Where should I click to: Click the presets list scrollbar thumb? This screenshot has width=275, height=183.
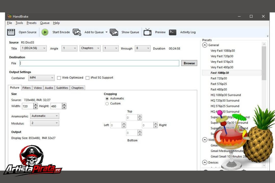pos(264,63)
